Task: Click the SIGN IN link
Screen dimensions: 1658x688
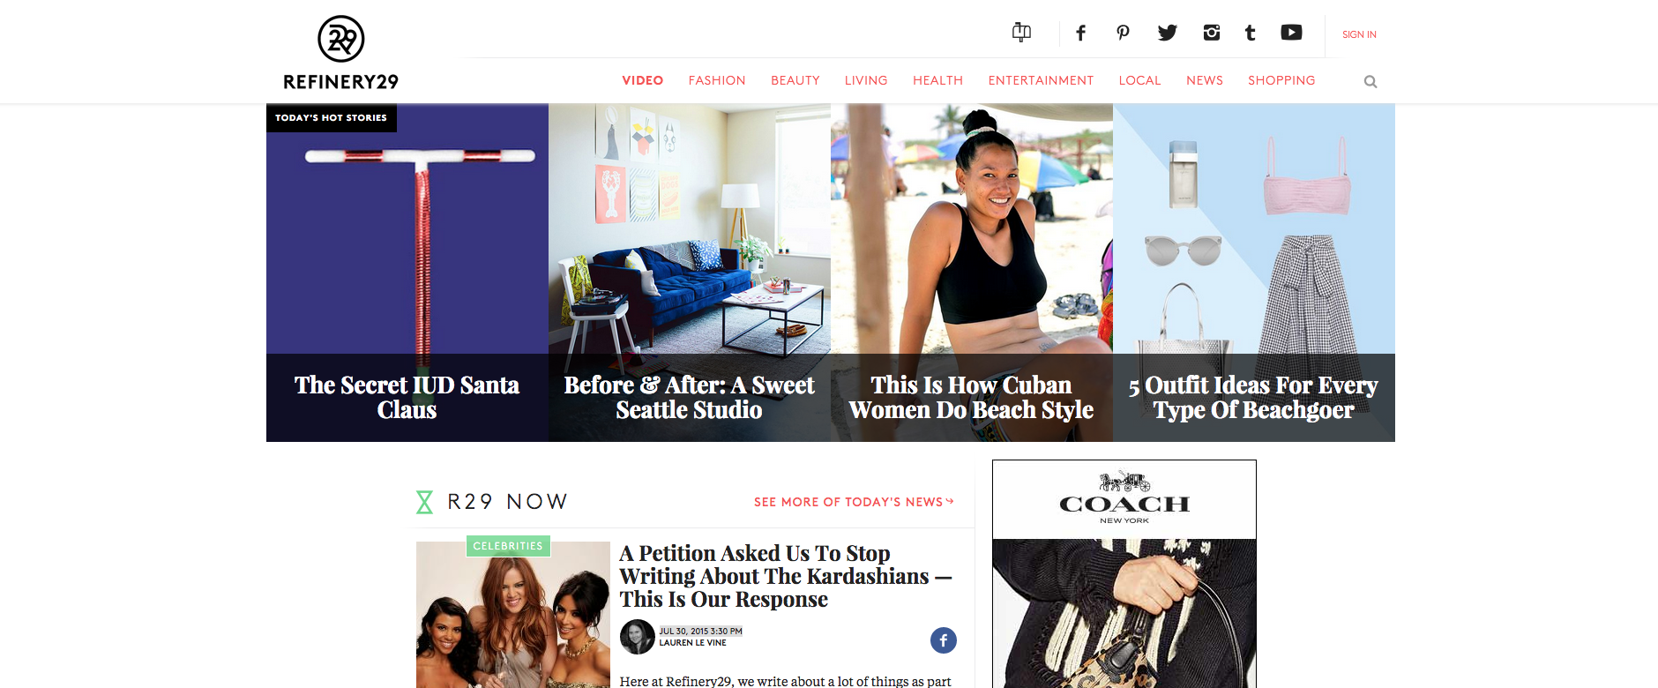Action: click(1359, 34)
